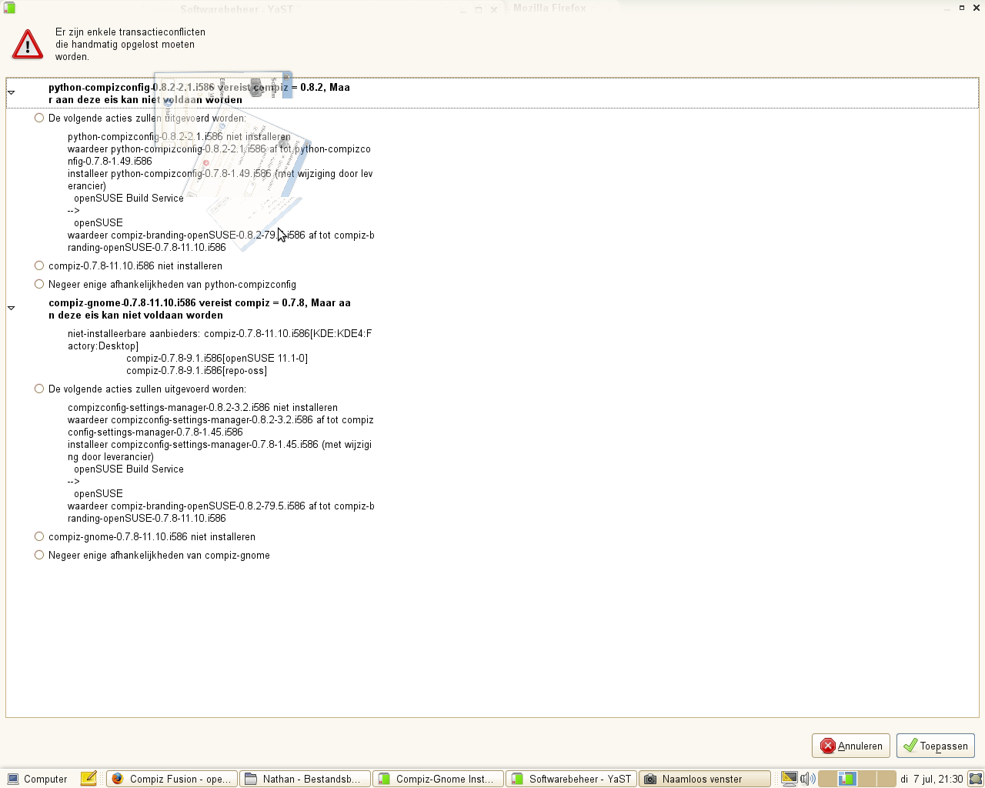Click the warning triangle icon
This screenshot has height=788, width=985.
point(28,45)
